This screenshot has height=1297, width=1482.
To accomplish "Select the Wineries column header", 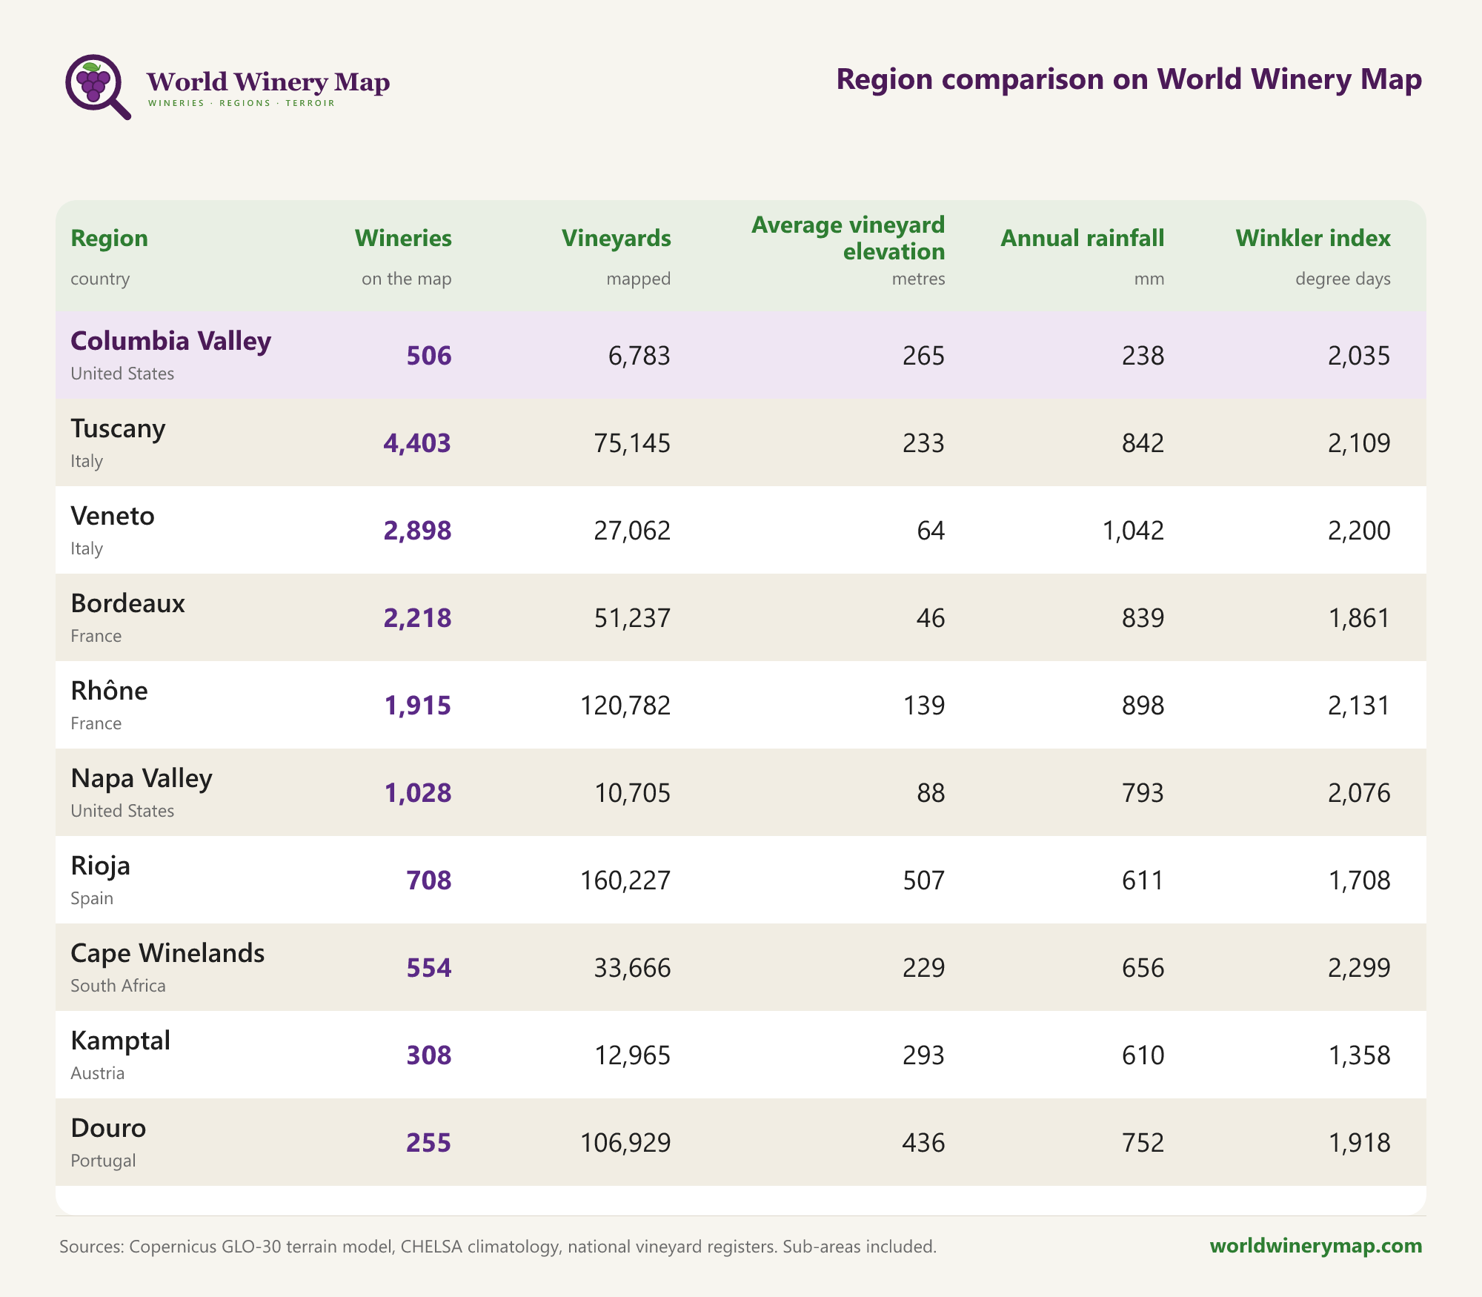I will 403,238.
